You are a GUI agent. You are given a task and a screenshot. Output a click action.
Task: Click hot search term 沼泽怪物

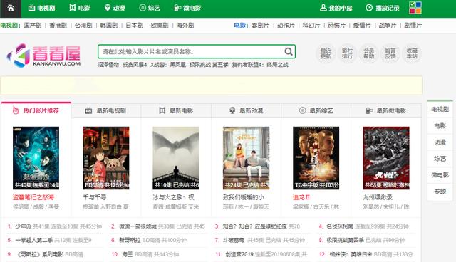coord(108,65)
